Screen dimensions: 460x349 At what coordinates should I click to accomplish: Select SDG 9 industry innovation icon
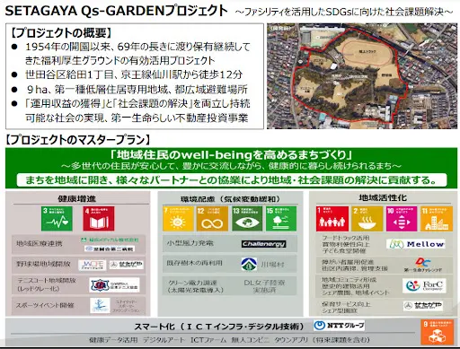[437, 332]
